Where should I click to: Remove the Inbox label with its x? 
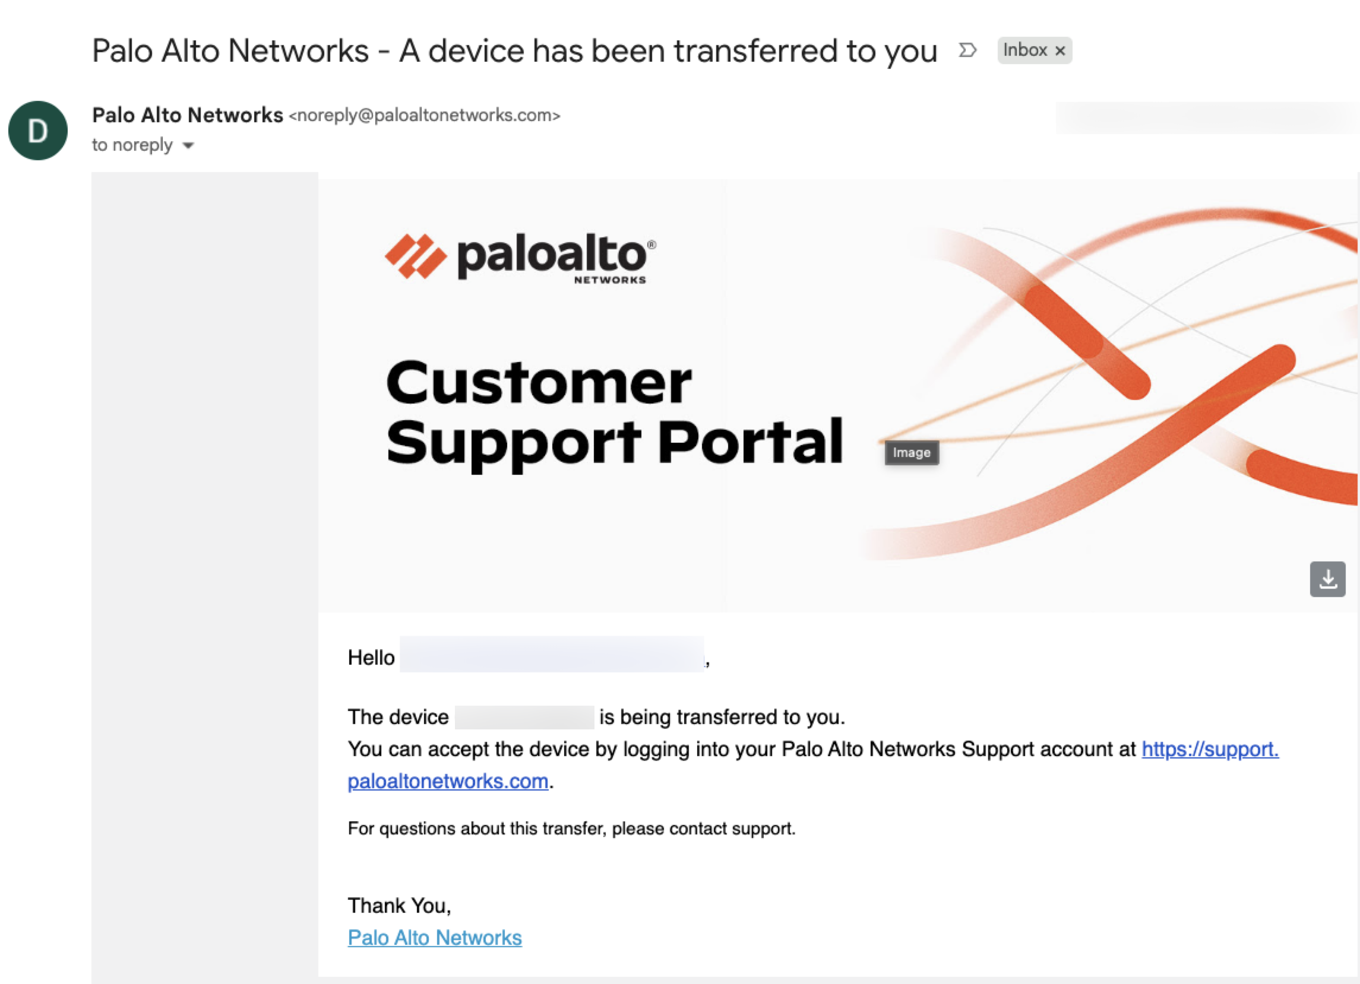coord(1060,51)
